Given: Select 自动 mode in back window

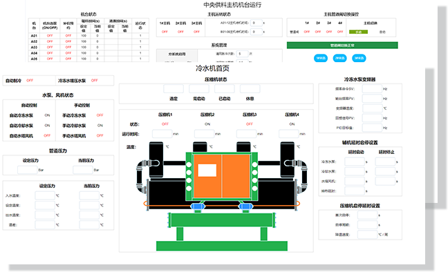Looking at the screenshot, I should [382, 32].
